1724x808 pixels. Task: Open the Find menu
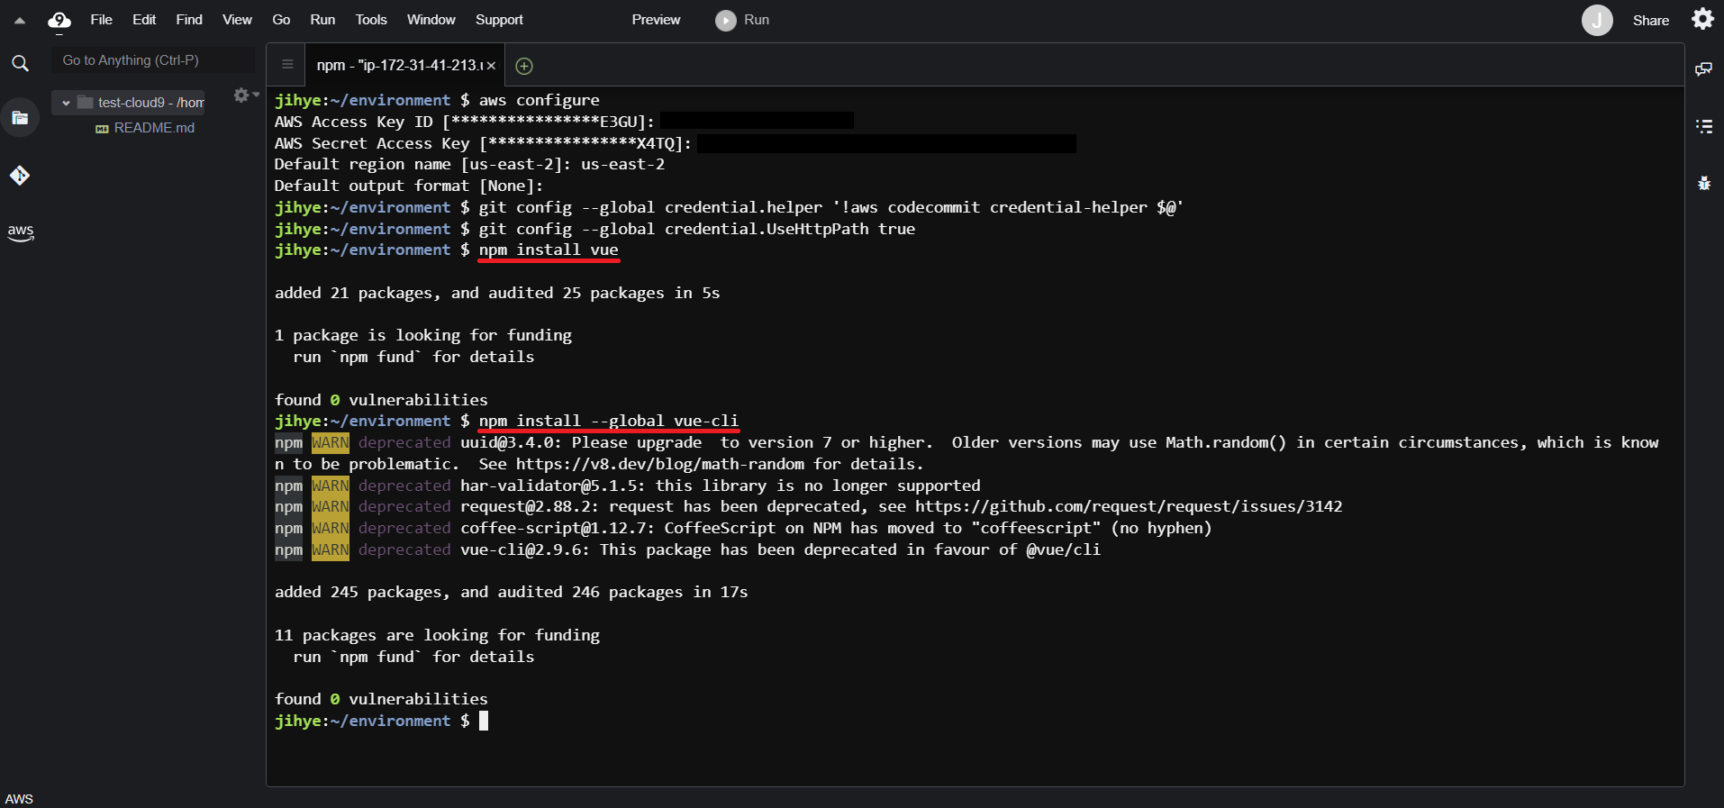pos(189,20)
